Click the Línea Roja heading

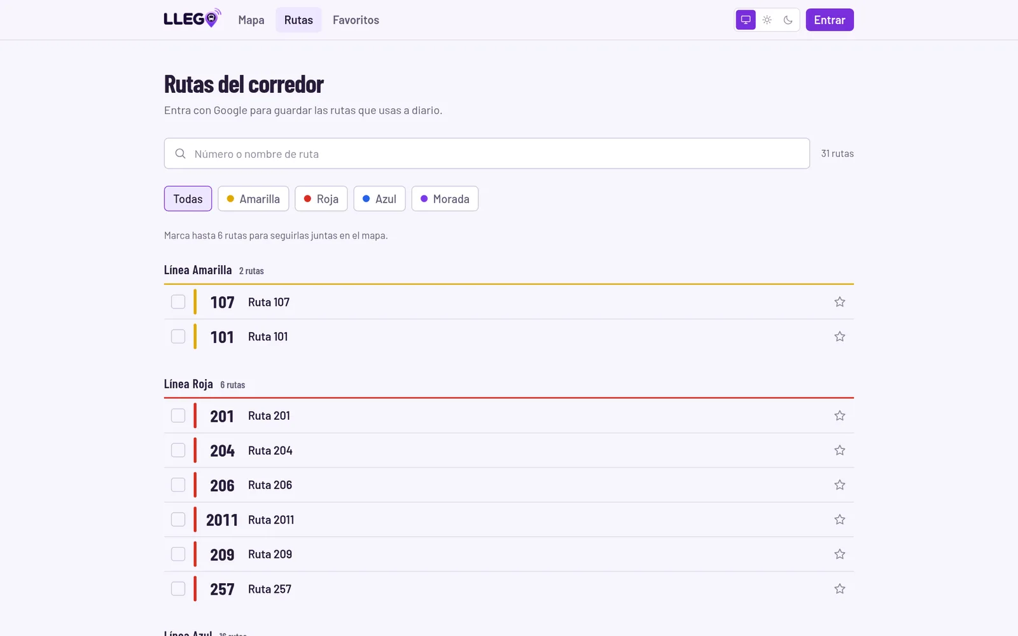click(x=188, y=384)
